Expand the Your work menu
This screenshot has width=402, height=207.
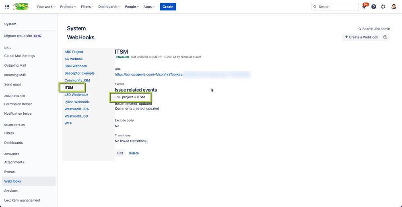tap(46, 7)
